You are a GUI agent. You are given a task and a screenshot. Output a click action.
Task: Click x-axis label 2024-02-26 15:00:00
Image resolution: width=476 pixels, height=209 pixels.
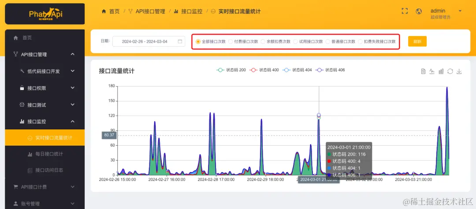[118, 180]
